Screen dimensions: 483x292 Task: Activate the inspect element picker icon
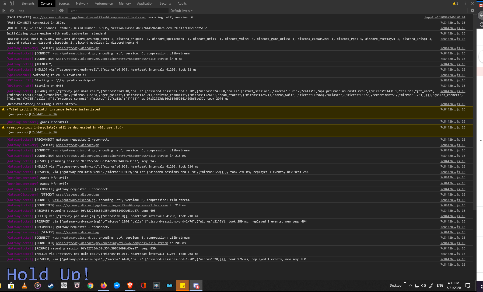point(4,4)
